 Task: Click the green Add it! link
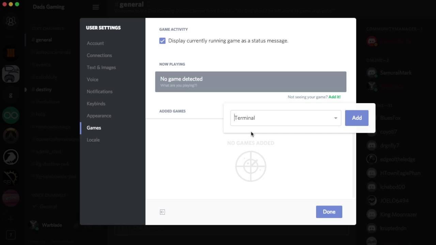click(334, 97)
